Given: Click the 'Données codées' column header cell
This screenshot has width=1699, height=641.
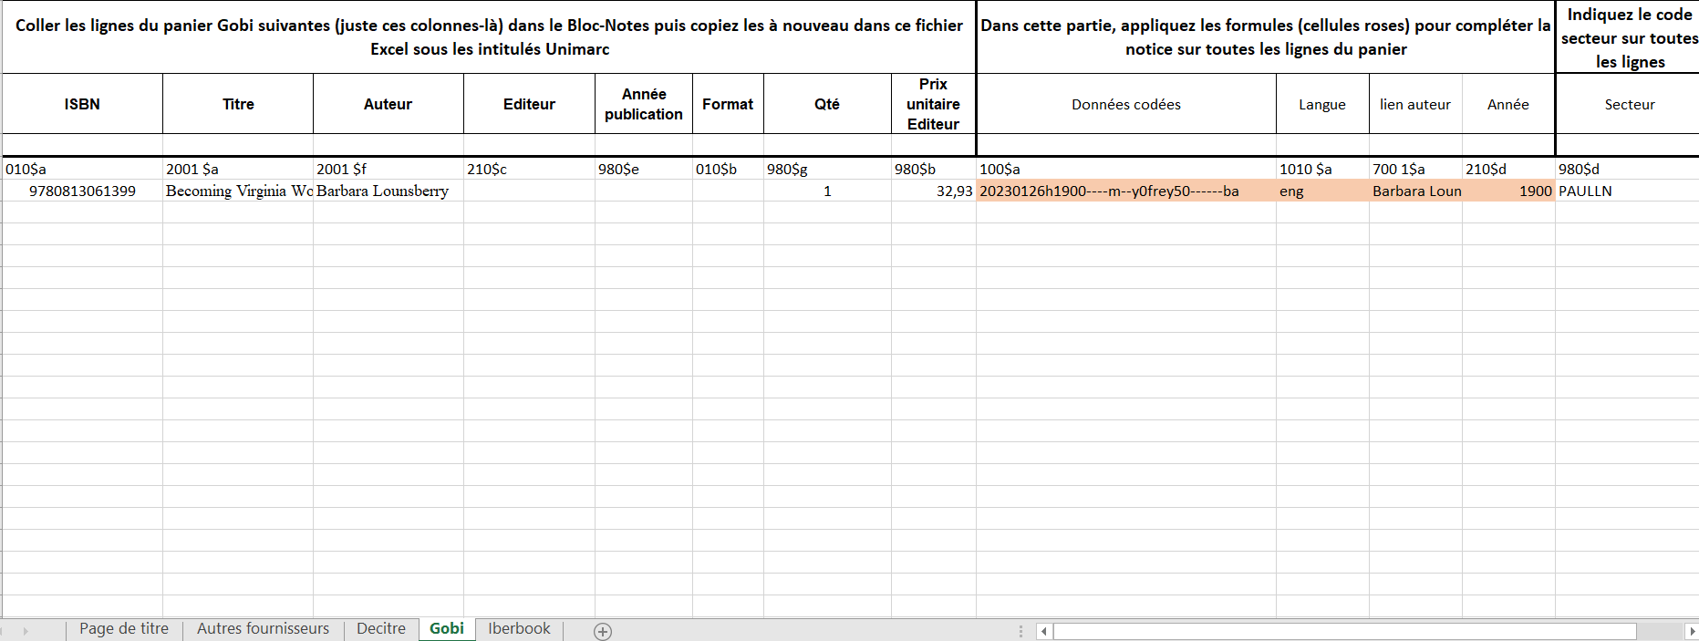Looking at the screenshot, I should click(1125, 105).
